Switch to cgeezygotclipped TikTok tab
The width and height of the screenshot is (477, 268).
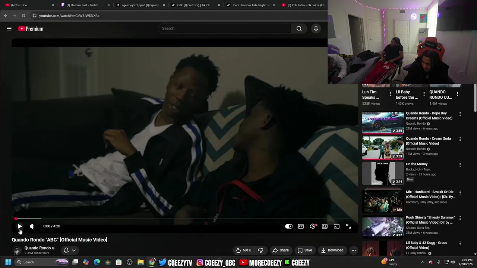(140, 5)
